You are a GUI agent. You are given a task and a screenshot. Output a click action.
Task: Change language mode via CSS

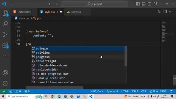pyautogui.click(x=144, y=91)
